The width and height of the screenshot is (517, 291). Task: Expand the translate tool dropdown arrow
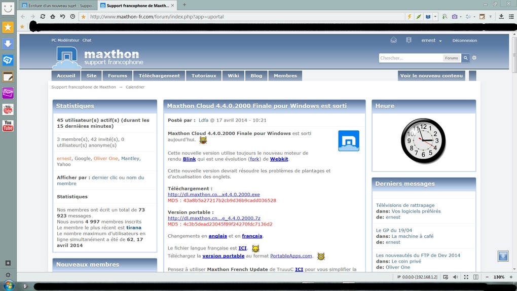pyautogui.click(x=474, y=17)
